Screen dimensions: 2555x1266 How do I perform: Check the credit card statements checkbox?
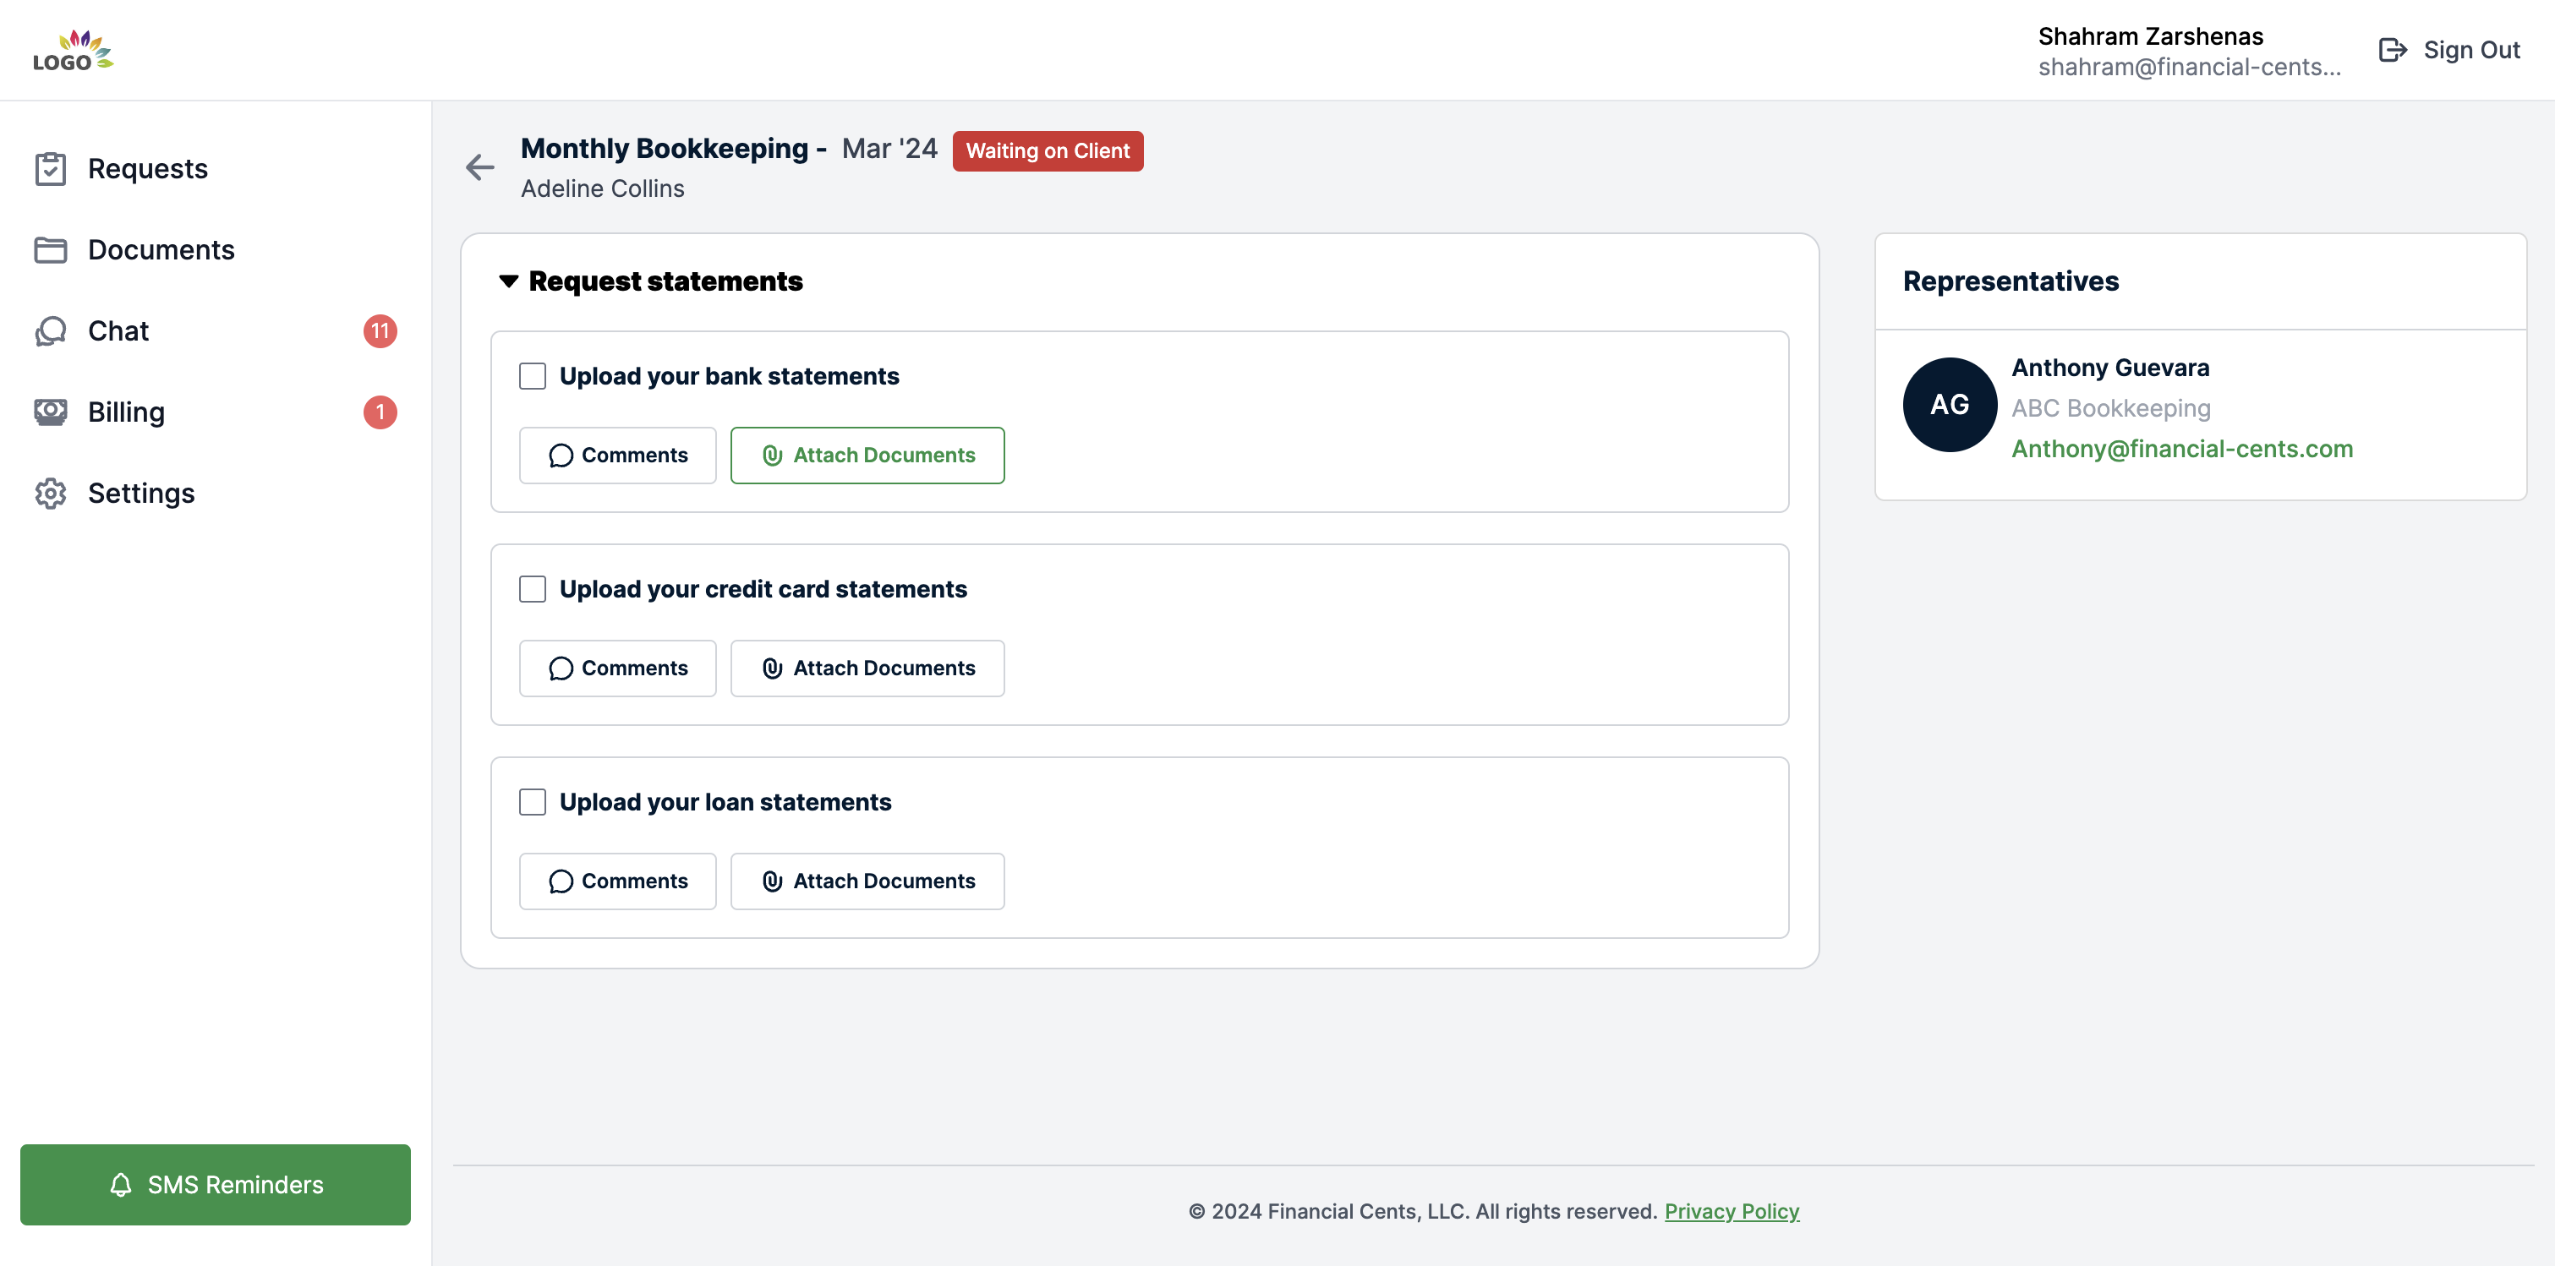pyautogui.click(x=533, y=589)
